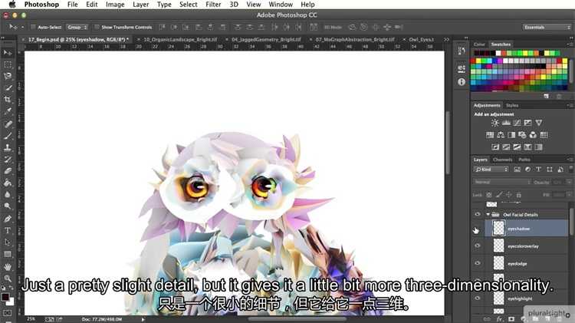Click the Opacity field in Layers panel

pos(557,182)
